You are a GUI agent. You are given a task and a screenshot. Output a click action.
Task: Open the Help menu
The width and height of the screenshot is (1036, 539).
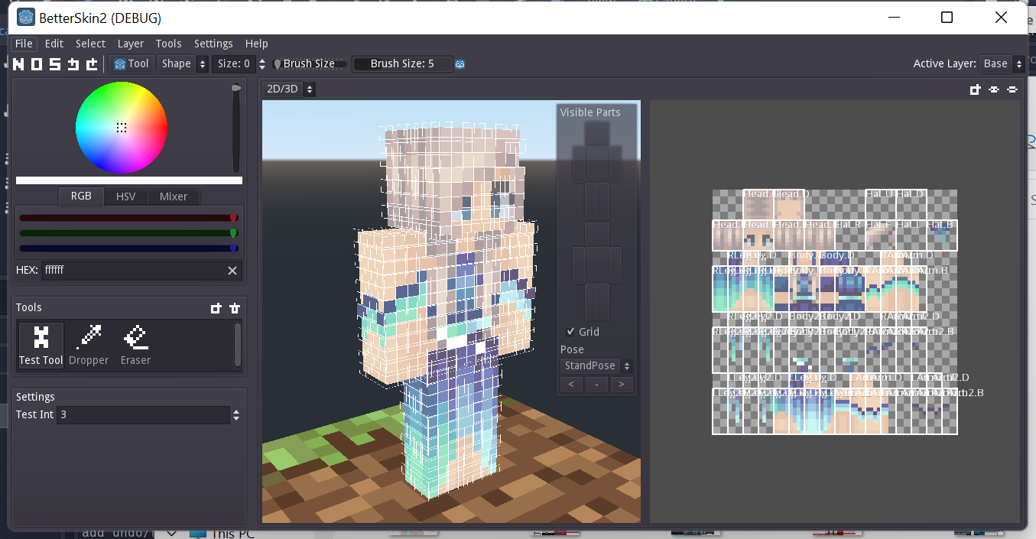(257, 44)
